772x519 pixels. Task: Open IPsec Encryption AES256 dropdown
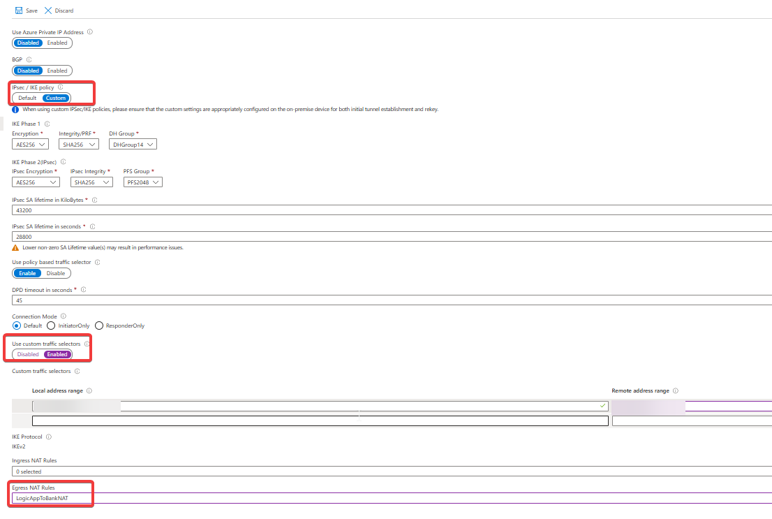click(x=36, y=182)
